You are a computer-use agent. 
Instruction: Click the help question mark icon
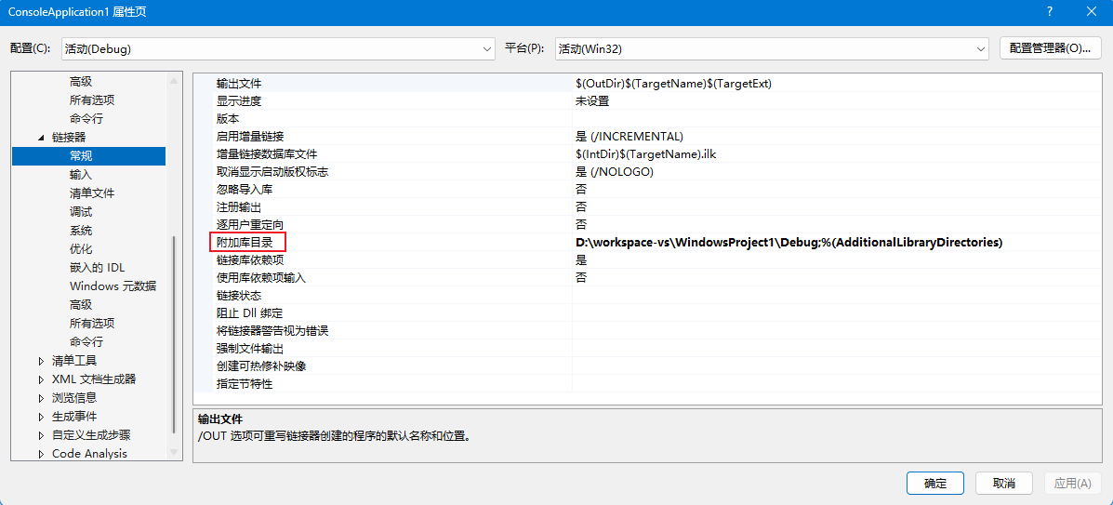tap(1050, 12)
